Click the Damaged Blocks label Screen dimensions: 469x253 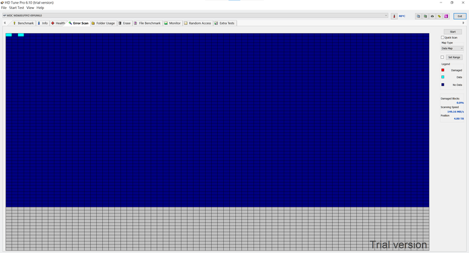point(450,98)
